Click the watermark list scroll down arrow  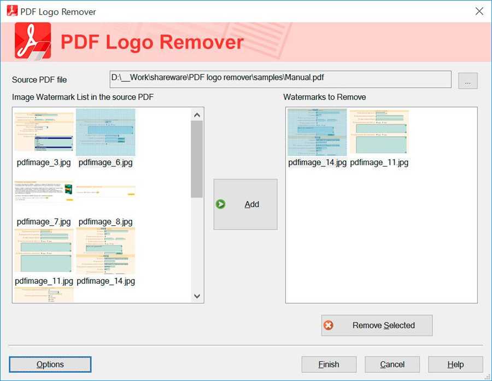pos(197,296)
